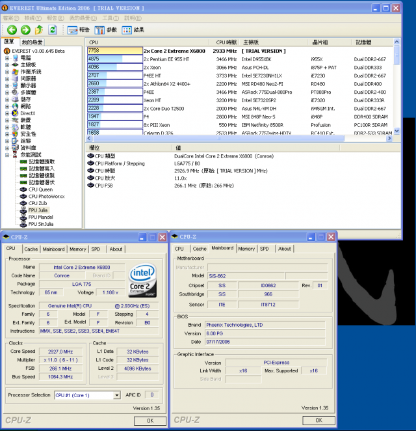Open the 報告 report toolbar button

[x=79, y=30]
